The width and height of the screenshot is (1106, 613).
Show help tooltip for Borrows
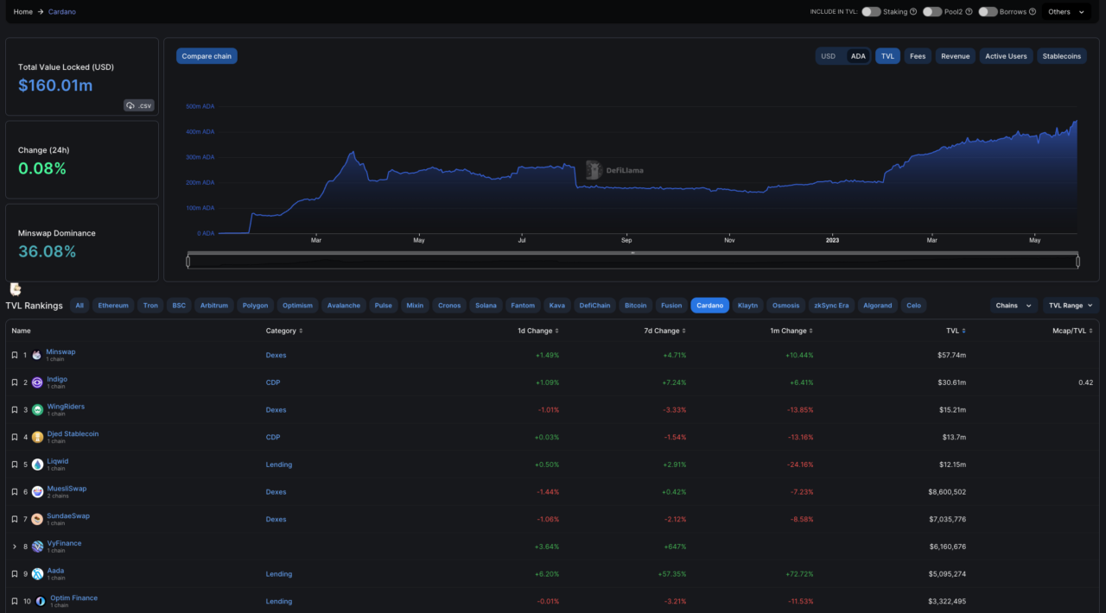1033,12
